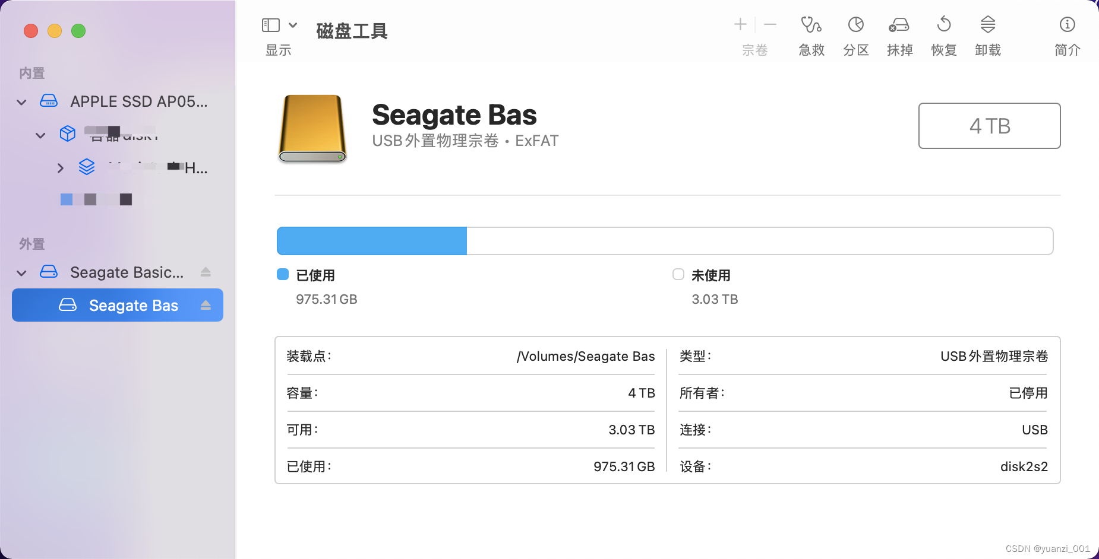Click the Erase (抹掉) drive icon
This screenshot has height=559, width=1099.
(899, 25)
